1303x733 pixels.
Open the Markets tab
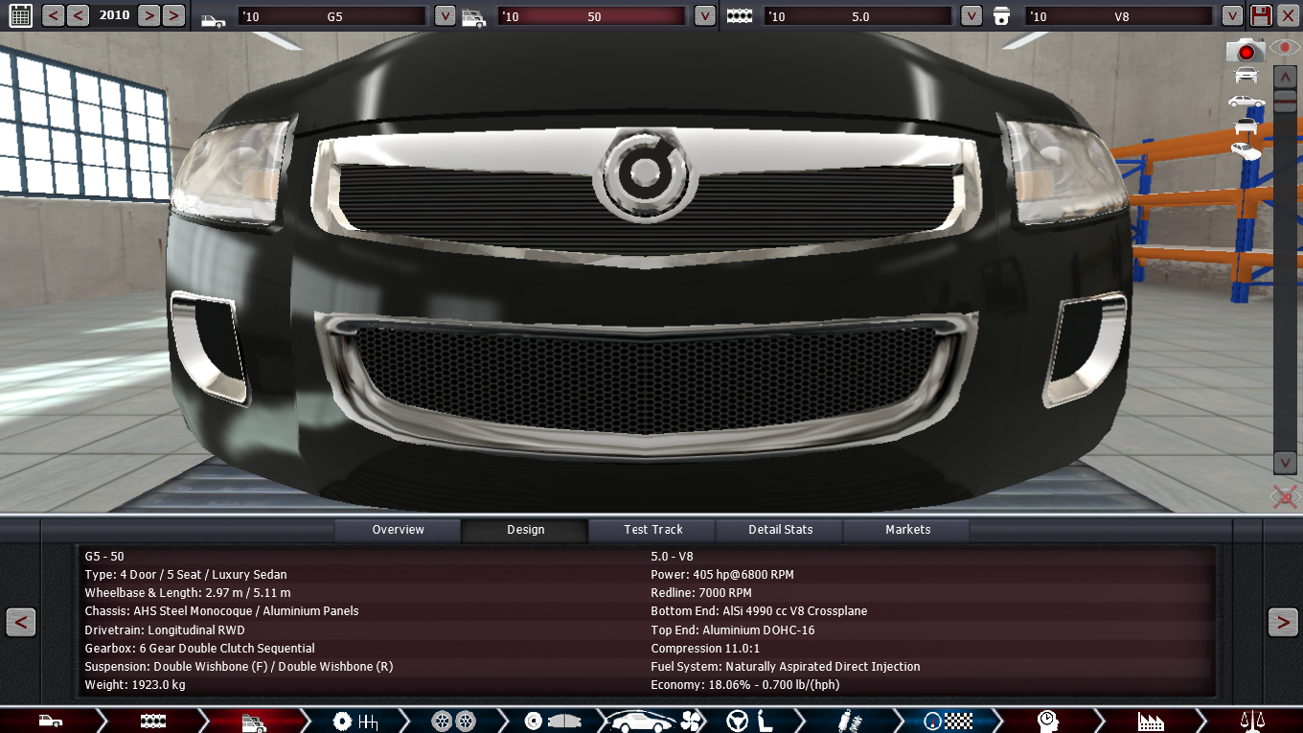click(907, 530)
